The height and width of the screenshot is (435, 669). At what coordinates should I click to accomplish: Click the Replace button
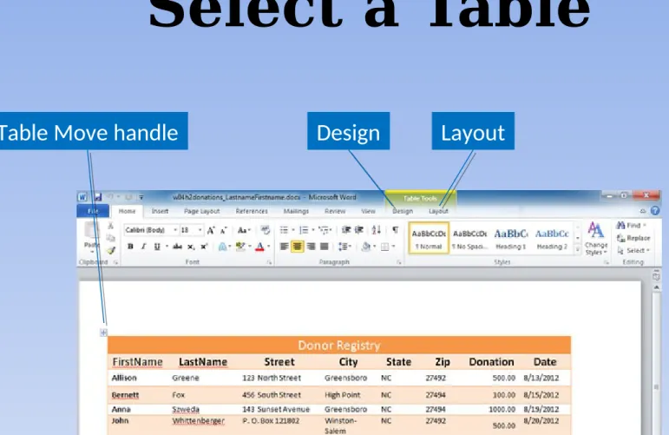tap(633, 238)
